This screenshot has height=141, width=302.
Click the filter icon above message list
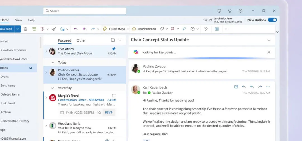[x=120, y=40]
